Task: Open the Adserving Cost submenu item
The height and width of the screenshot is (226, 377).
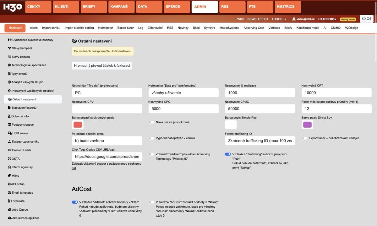Action: pyautogui.click(x=254, y=28)
